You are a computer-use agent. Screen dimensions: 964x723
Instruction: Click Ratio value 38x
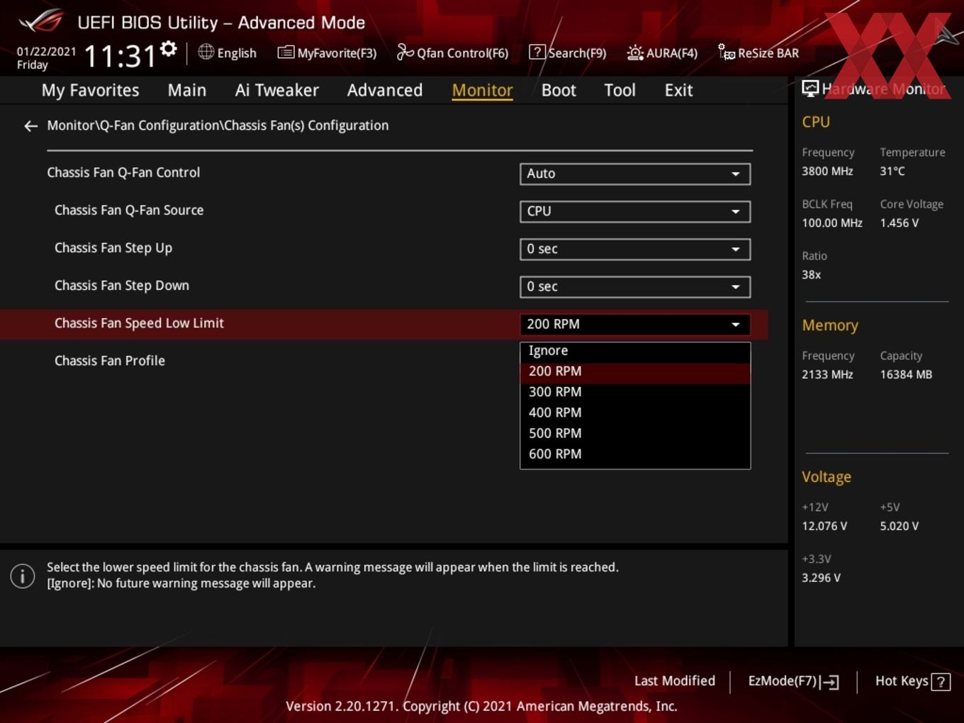pyautogui.click(x=812, y=275)
